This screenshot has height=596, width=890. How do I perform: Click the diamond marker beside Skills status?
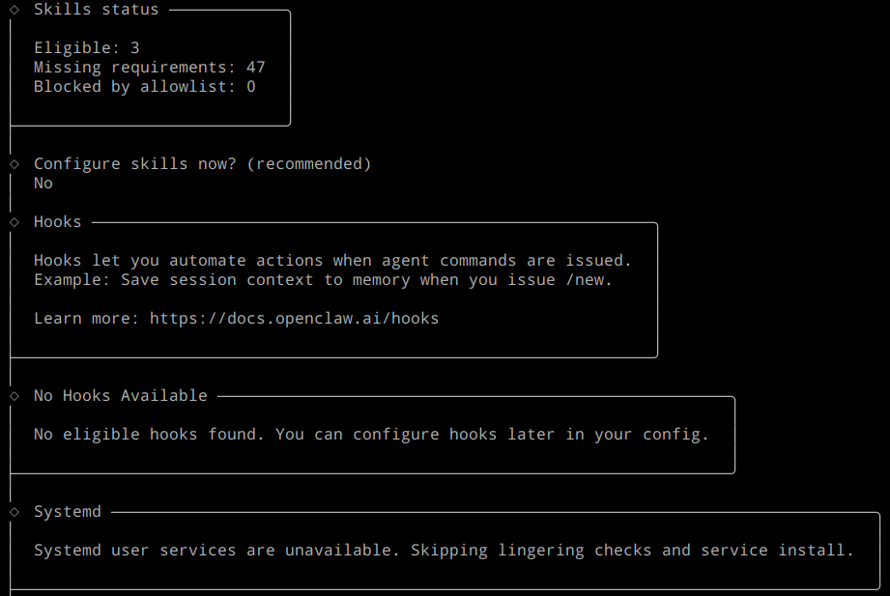pyautogui.click(x=14, y=10)
